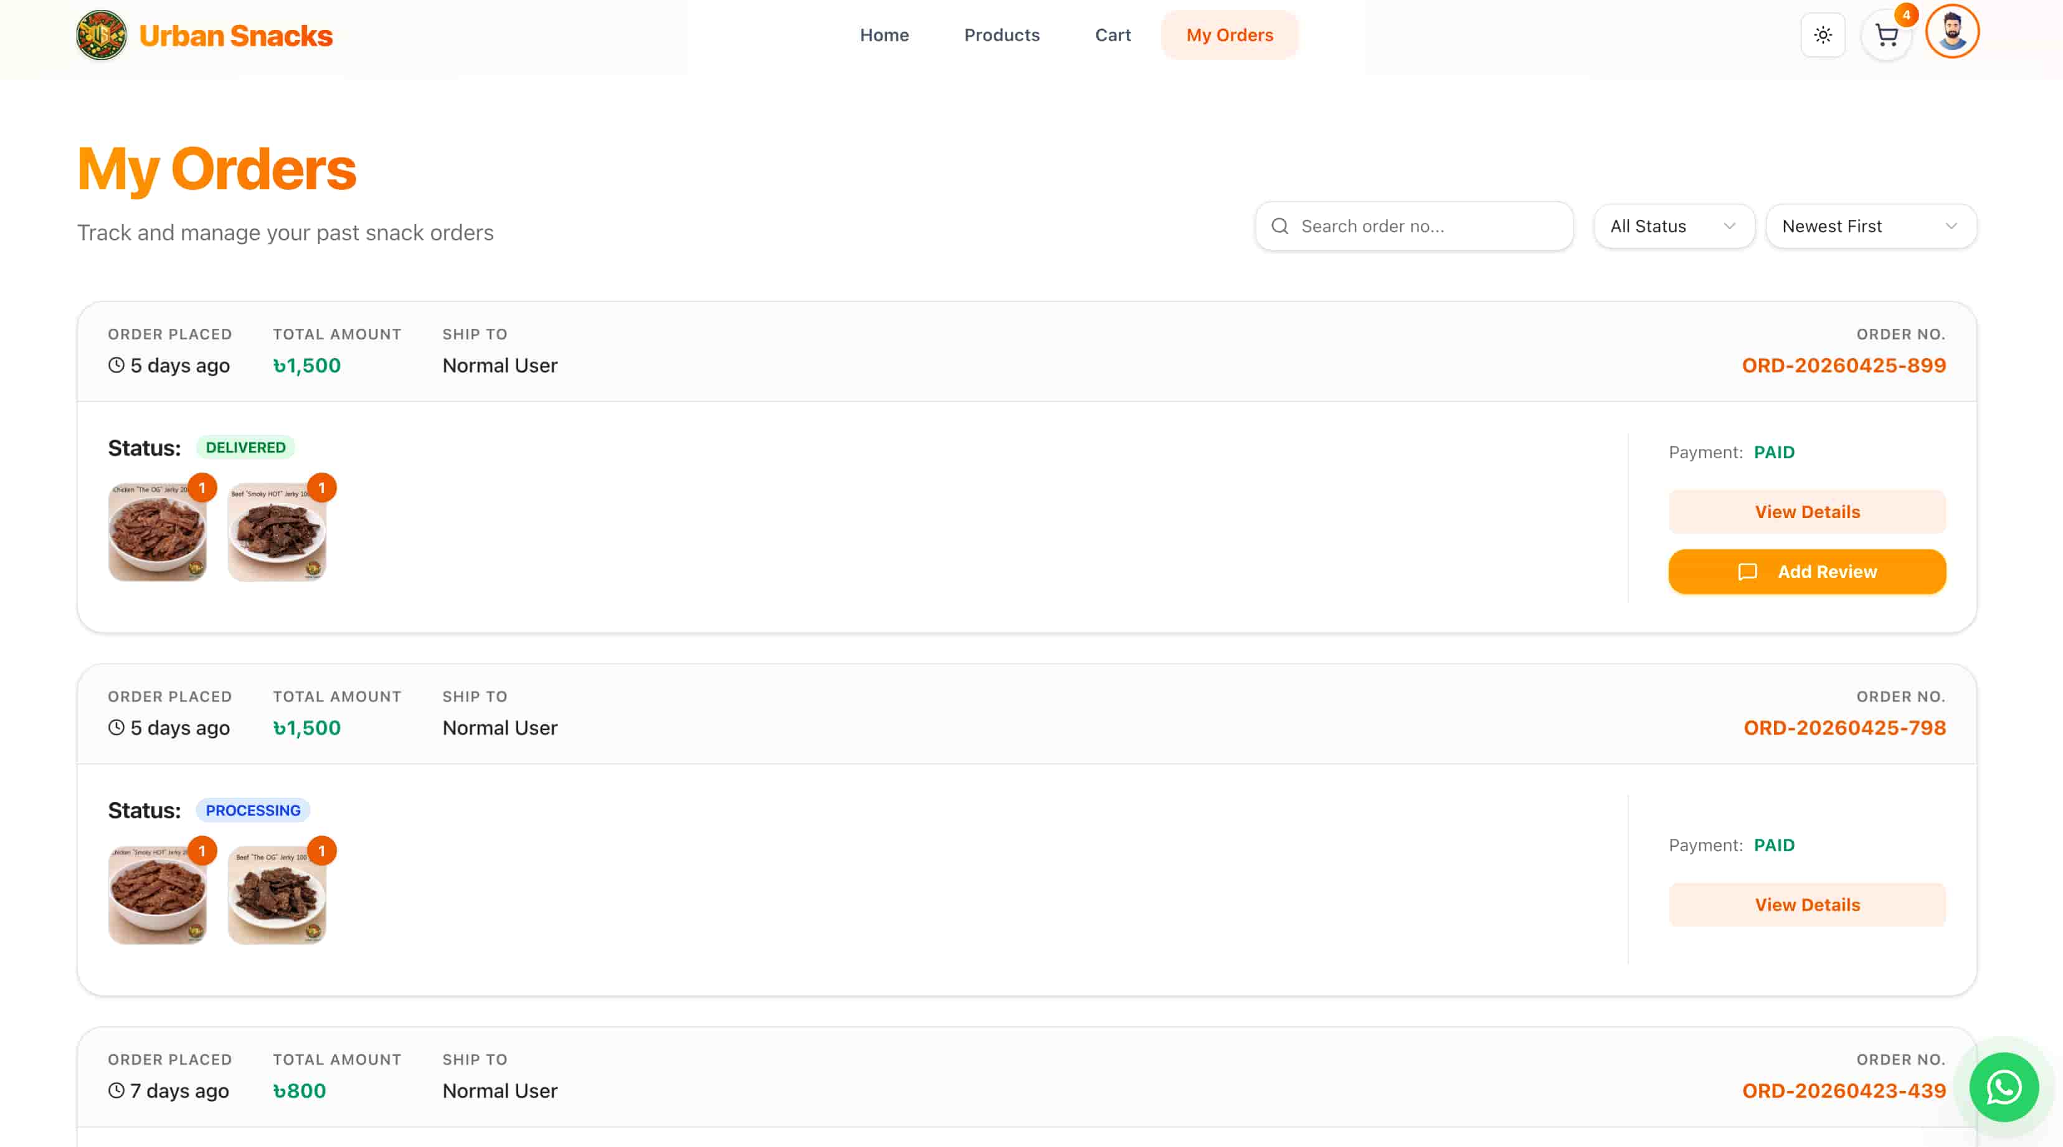Viewport: 2063px width, 1147px height.
Task: Click the clock icon on order ORD-20260425-798
Action: (x=116, y=727)
